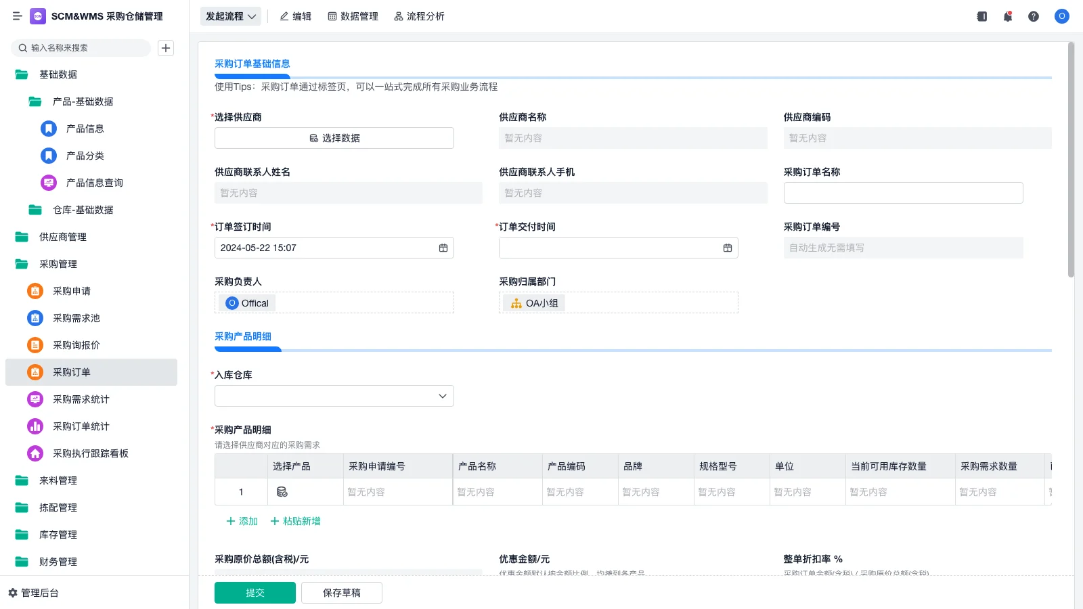Collapse the sidebar with the hamburger icon
The height and width of the screenshot is (609, 1083).
tap(17, 16)
